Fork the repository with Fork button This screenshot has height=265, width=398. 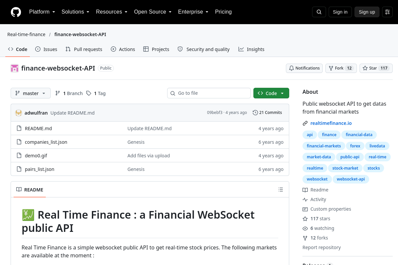(x=341, y=68)
